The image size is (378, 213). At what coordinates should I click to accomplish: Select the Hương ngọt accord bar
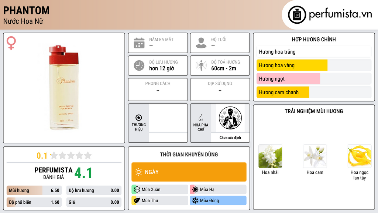click(x=314, y=79)
